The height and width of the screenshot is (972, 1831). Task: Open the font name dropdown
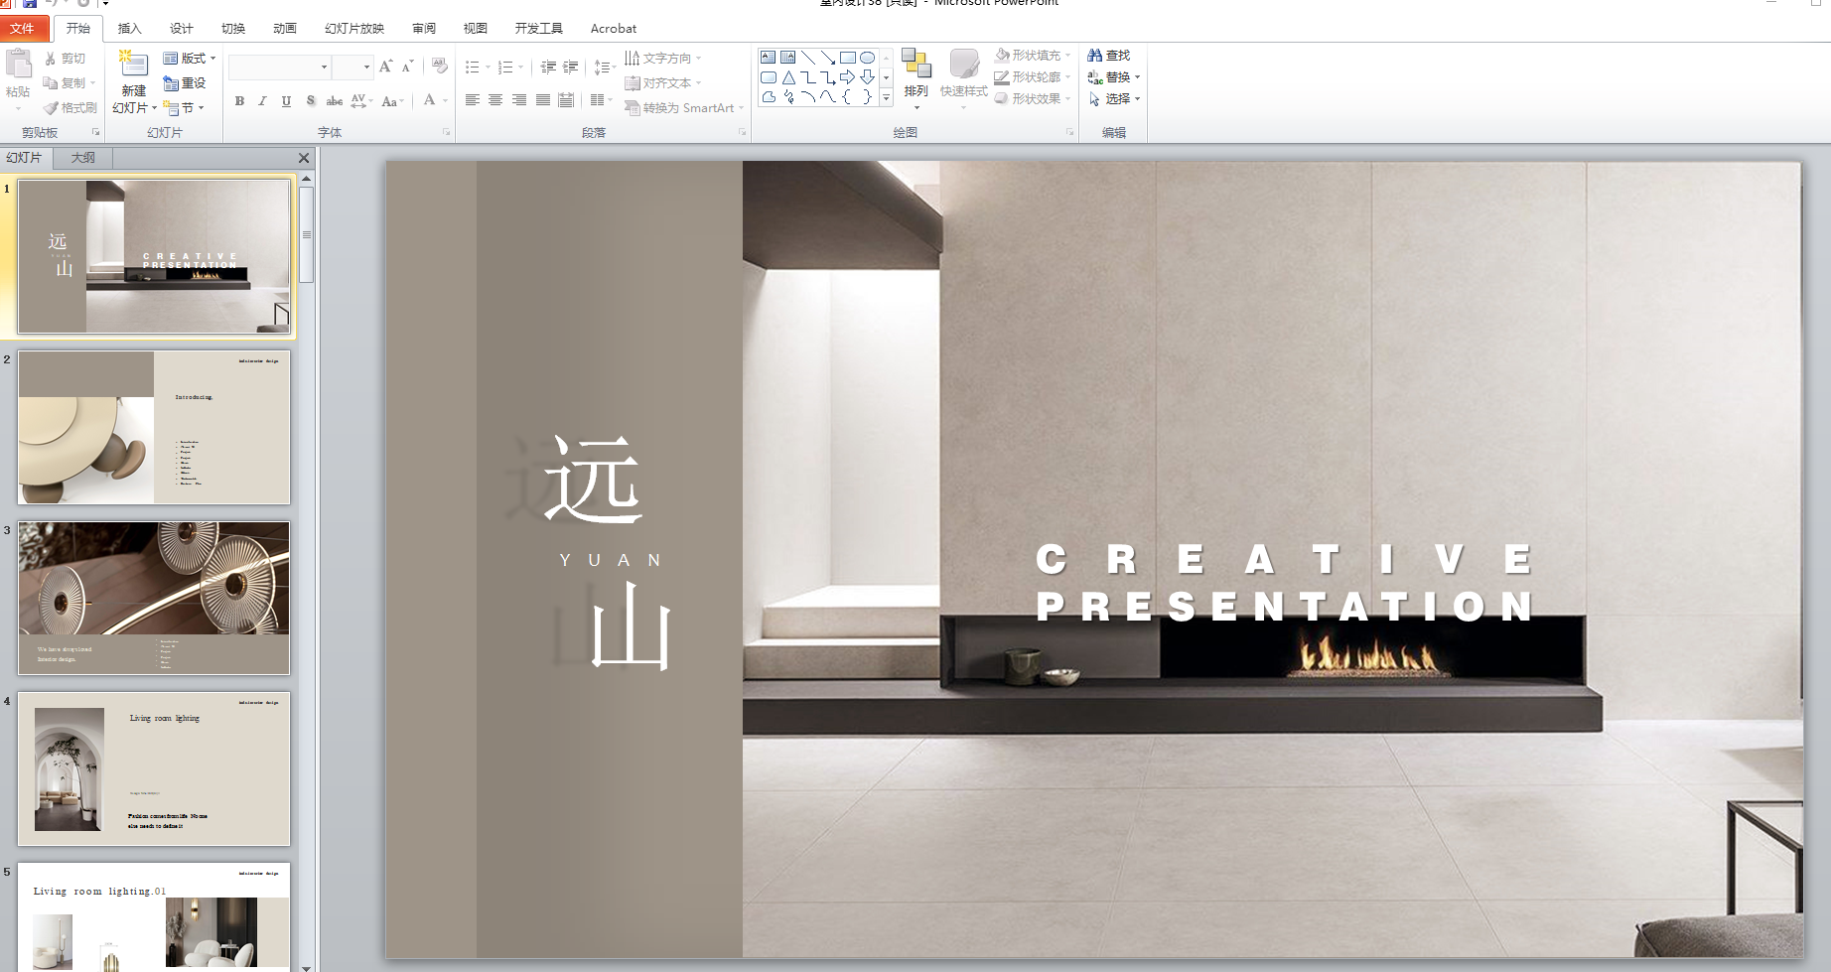click(324, 68)
